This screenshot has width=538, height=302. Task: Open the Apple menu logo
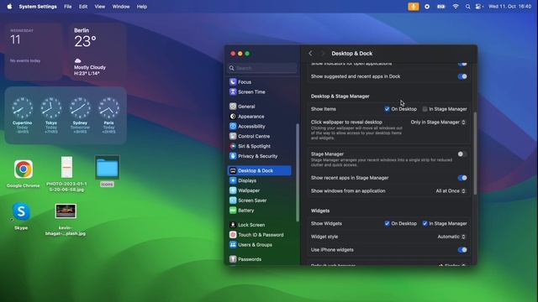click(x=9, y=7)
